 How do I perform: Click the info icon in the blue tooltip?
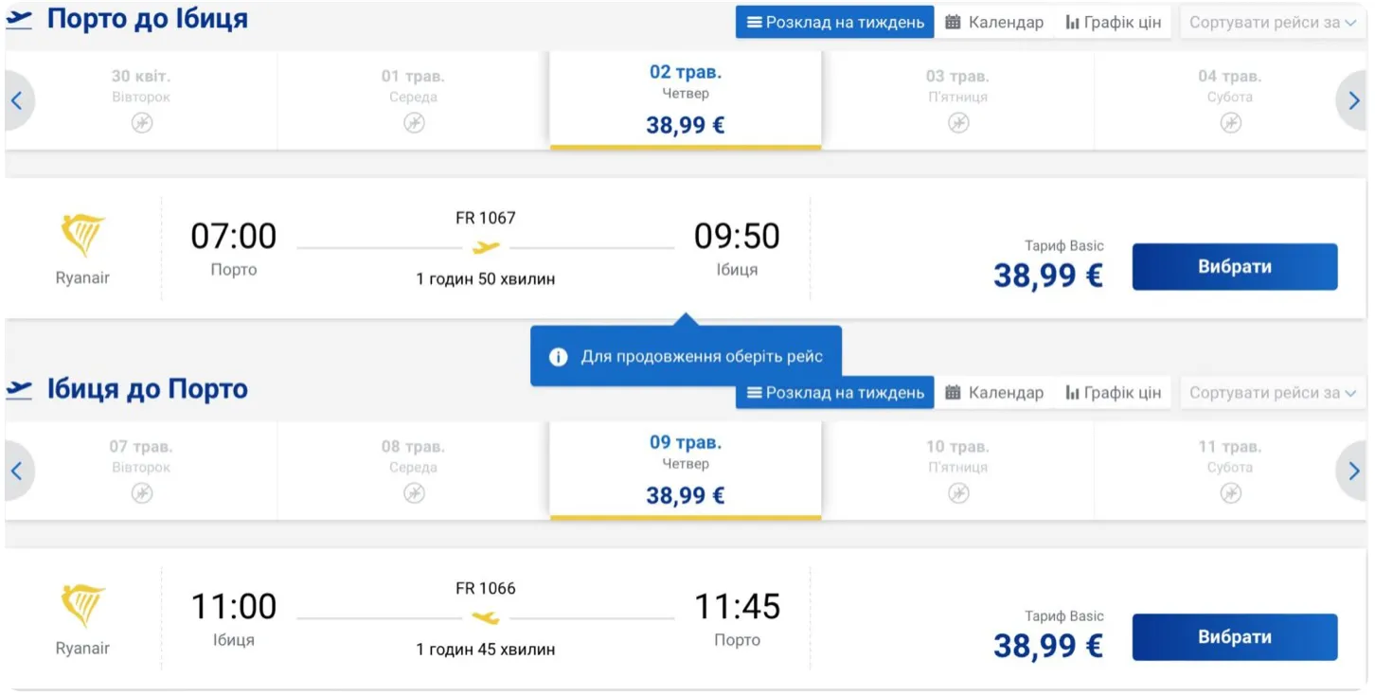[x=559, y=357]
